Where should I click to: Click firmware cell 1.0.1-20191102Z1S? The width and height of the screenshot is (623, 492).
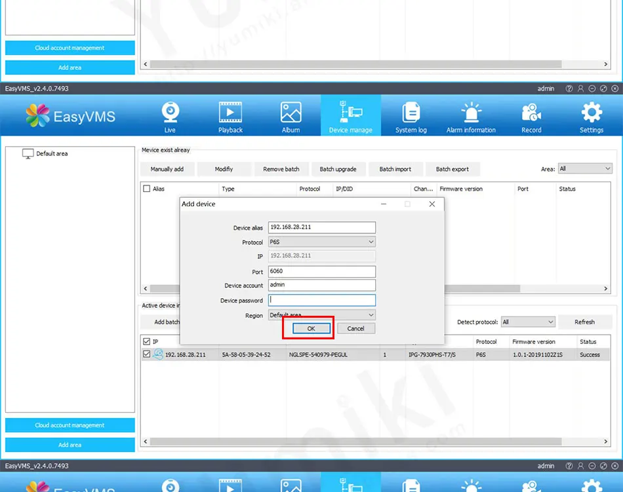point(538,354)
